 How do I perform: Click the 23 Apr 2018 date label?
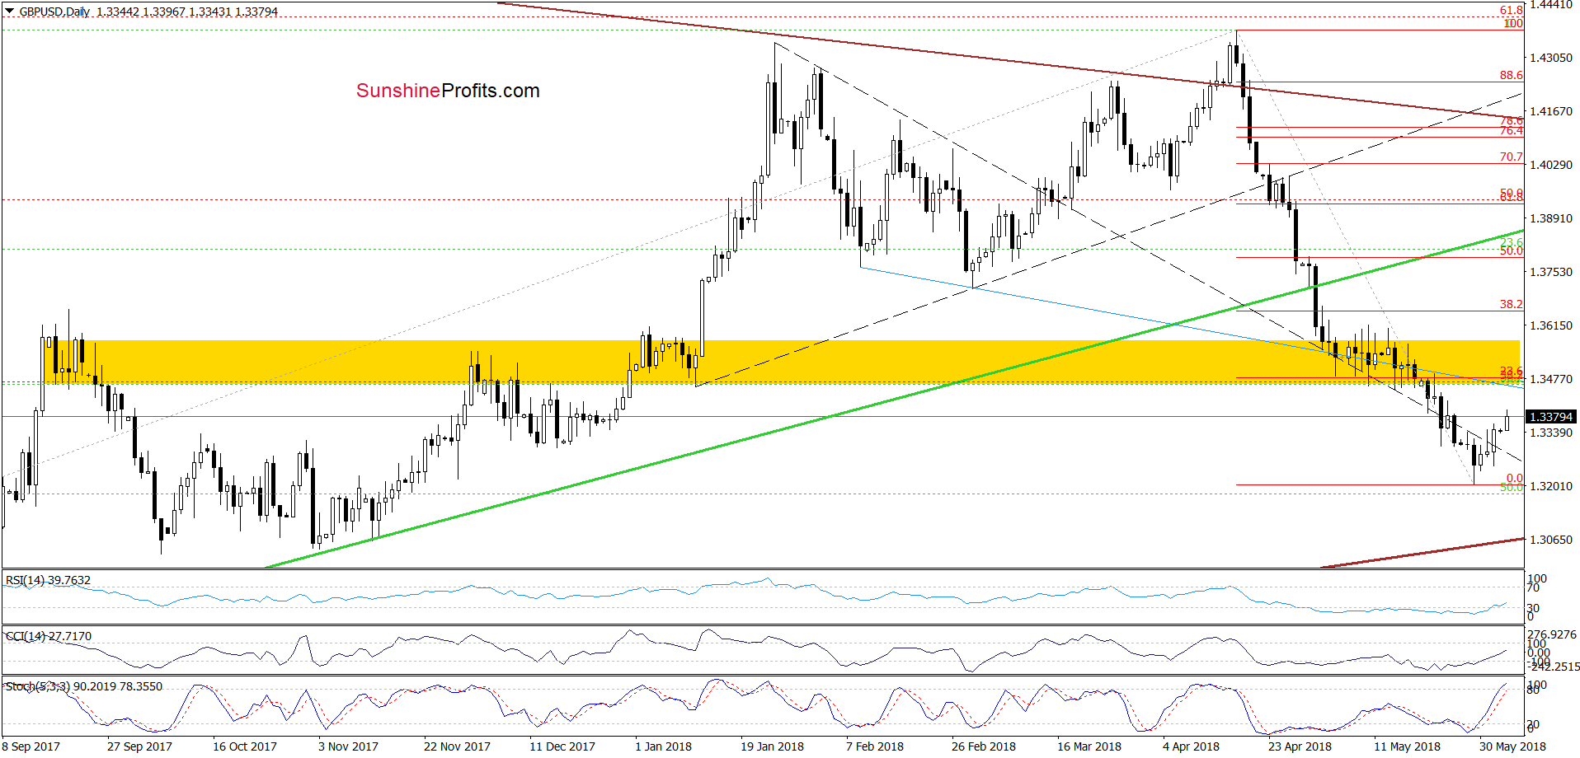[x=1300, y=746]
